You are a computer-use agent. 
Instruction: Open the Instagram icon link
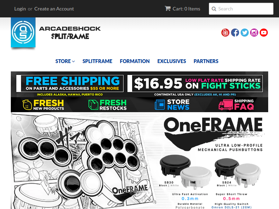coord(254,32)
